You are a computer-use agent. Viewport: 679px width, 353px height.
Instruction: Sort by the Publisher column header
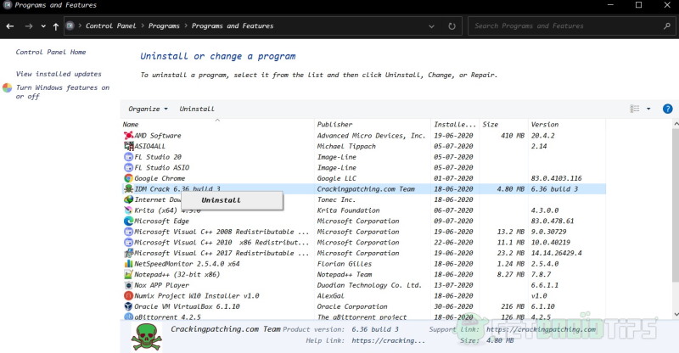(373, 124)
